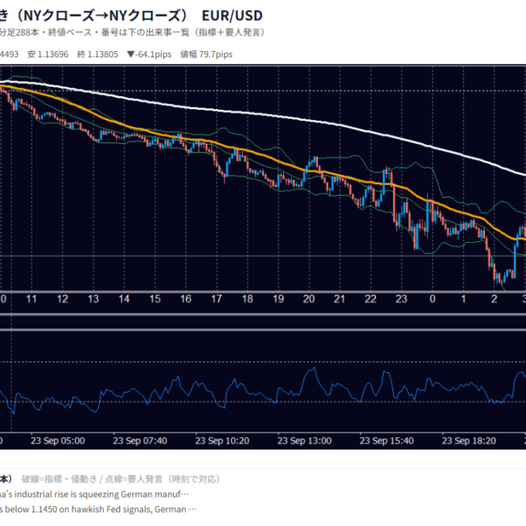Click hour label 21 on the chart axis
The image size is (526, 526).
tap(340, 299)
